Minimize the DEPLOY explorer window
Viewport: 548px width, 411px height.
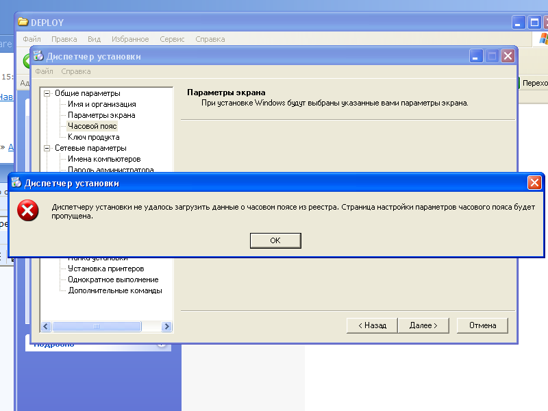[x=519, y=23]
